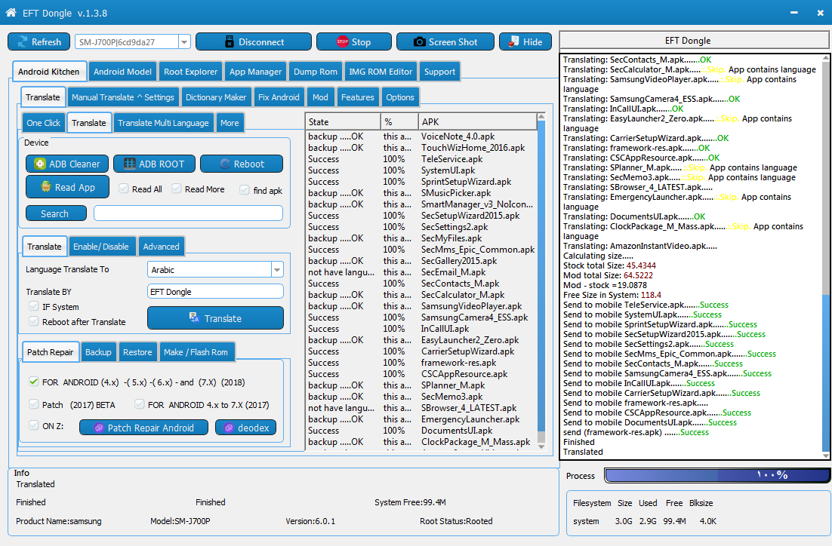Click the log panel vertical scrollbar
The width and height of the screenshot is (832, 546).
(826, 256)
